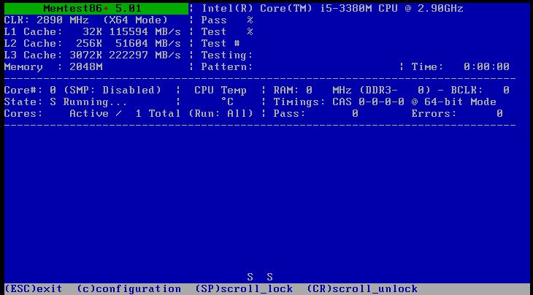Click the Pass % label
Image resolution: width=533 pixels, height=295 pixels.
point(227,20)
